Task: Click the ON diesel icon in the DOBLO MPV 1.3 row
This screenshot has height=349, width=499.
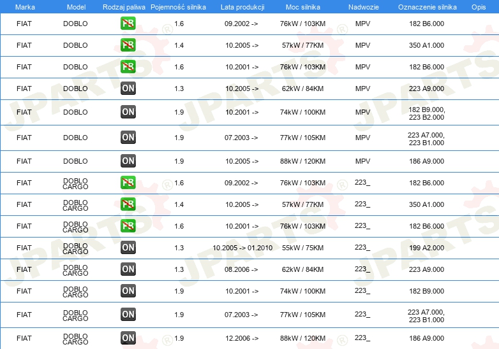Action: tap(128, 89)
